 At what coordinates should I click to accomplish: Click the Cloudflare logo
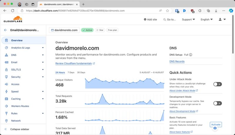pos(13,19)
